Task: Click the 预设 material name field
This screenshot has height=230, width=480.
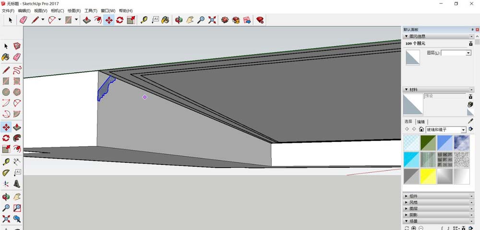Action: click(x=444, y=96)
